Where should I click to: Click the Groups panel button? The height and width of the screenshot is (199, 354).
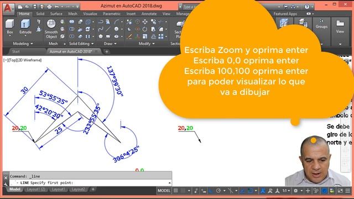(x=321, y=24)
